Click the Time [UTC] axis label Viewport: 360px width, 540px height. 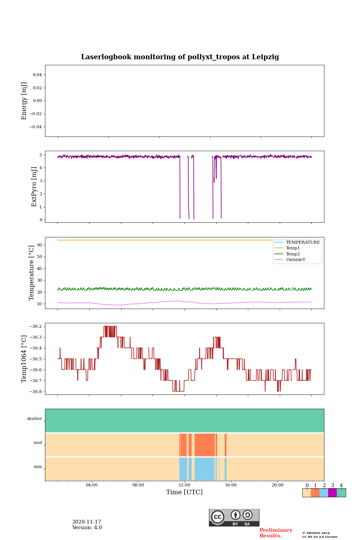click(x=184, y=492)
